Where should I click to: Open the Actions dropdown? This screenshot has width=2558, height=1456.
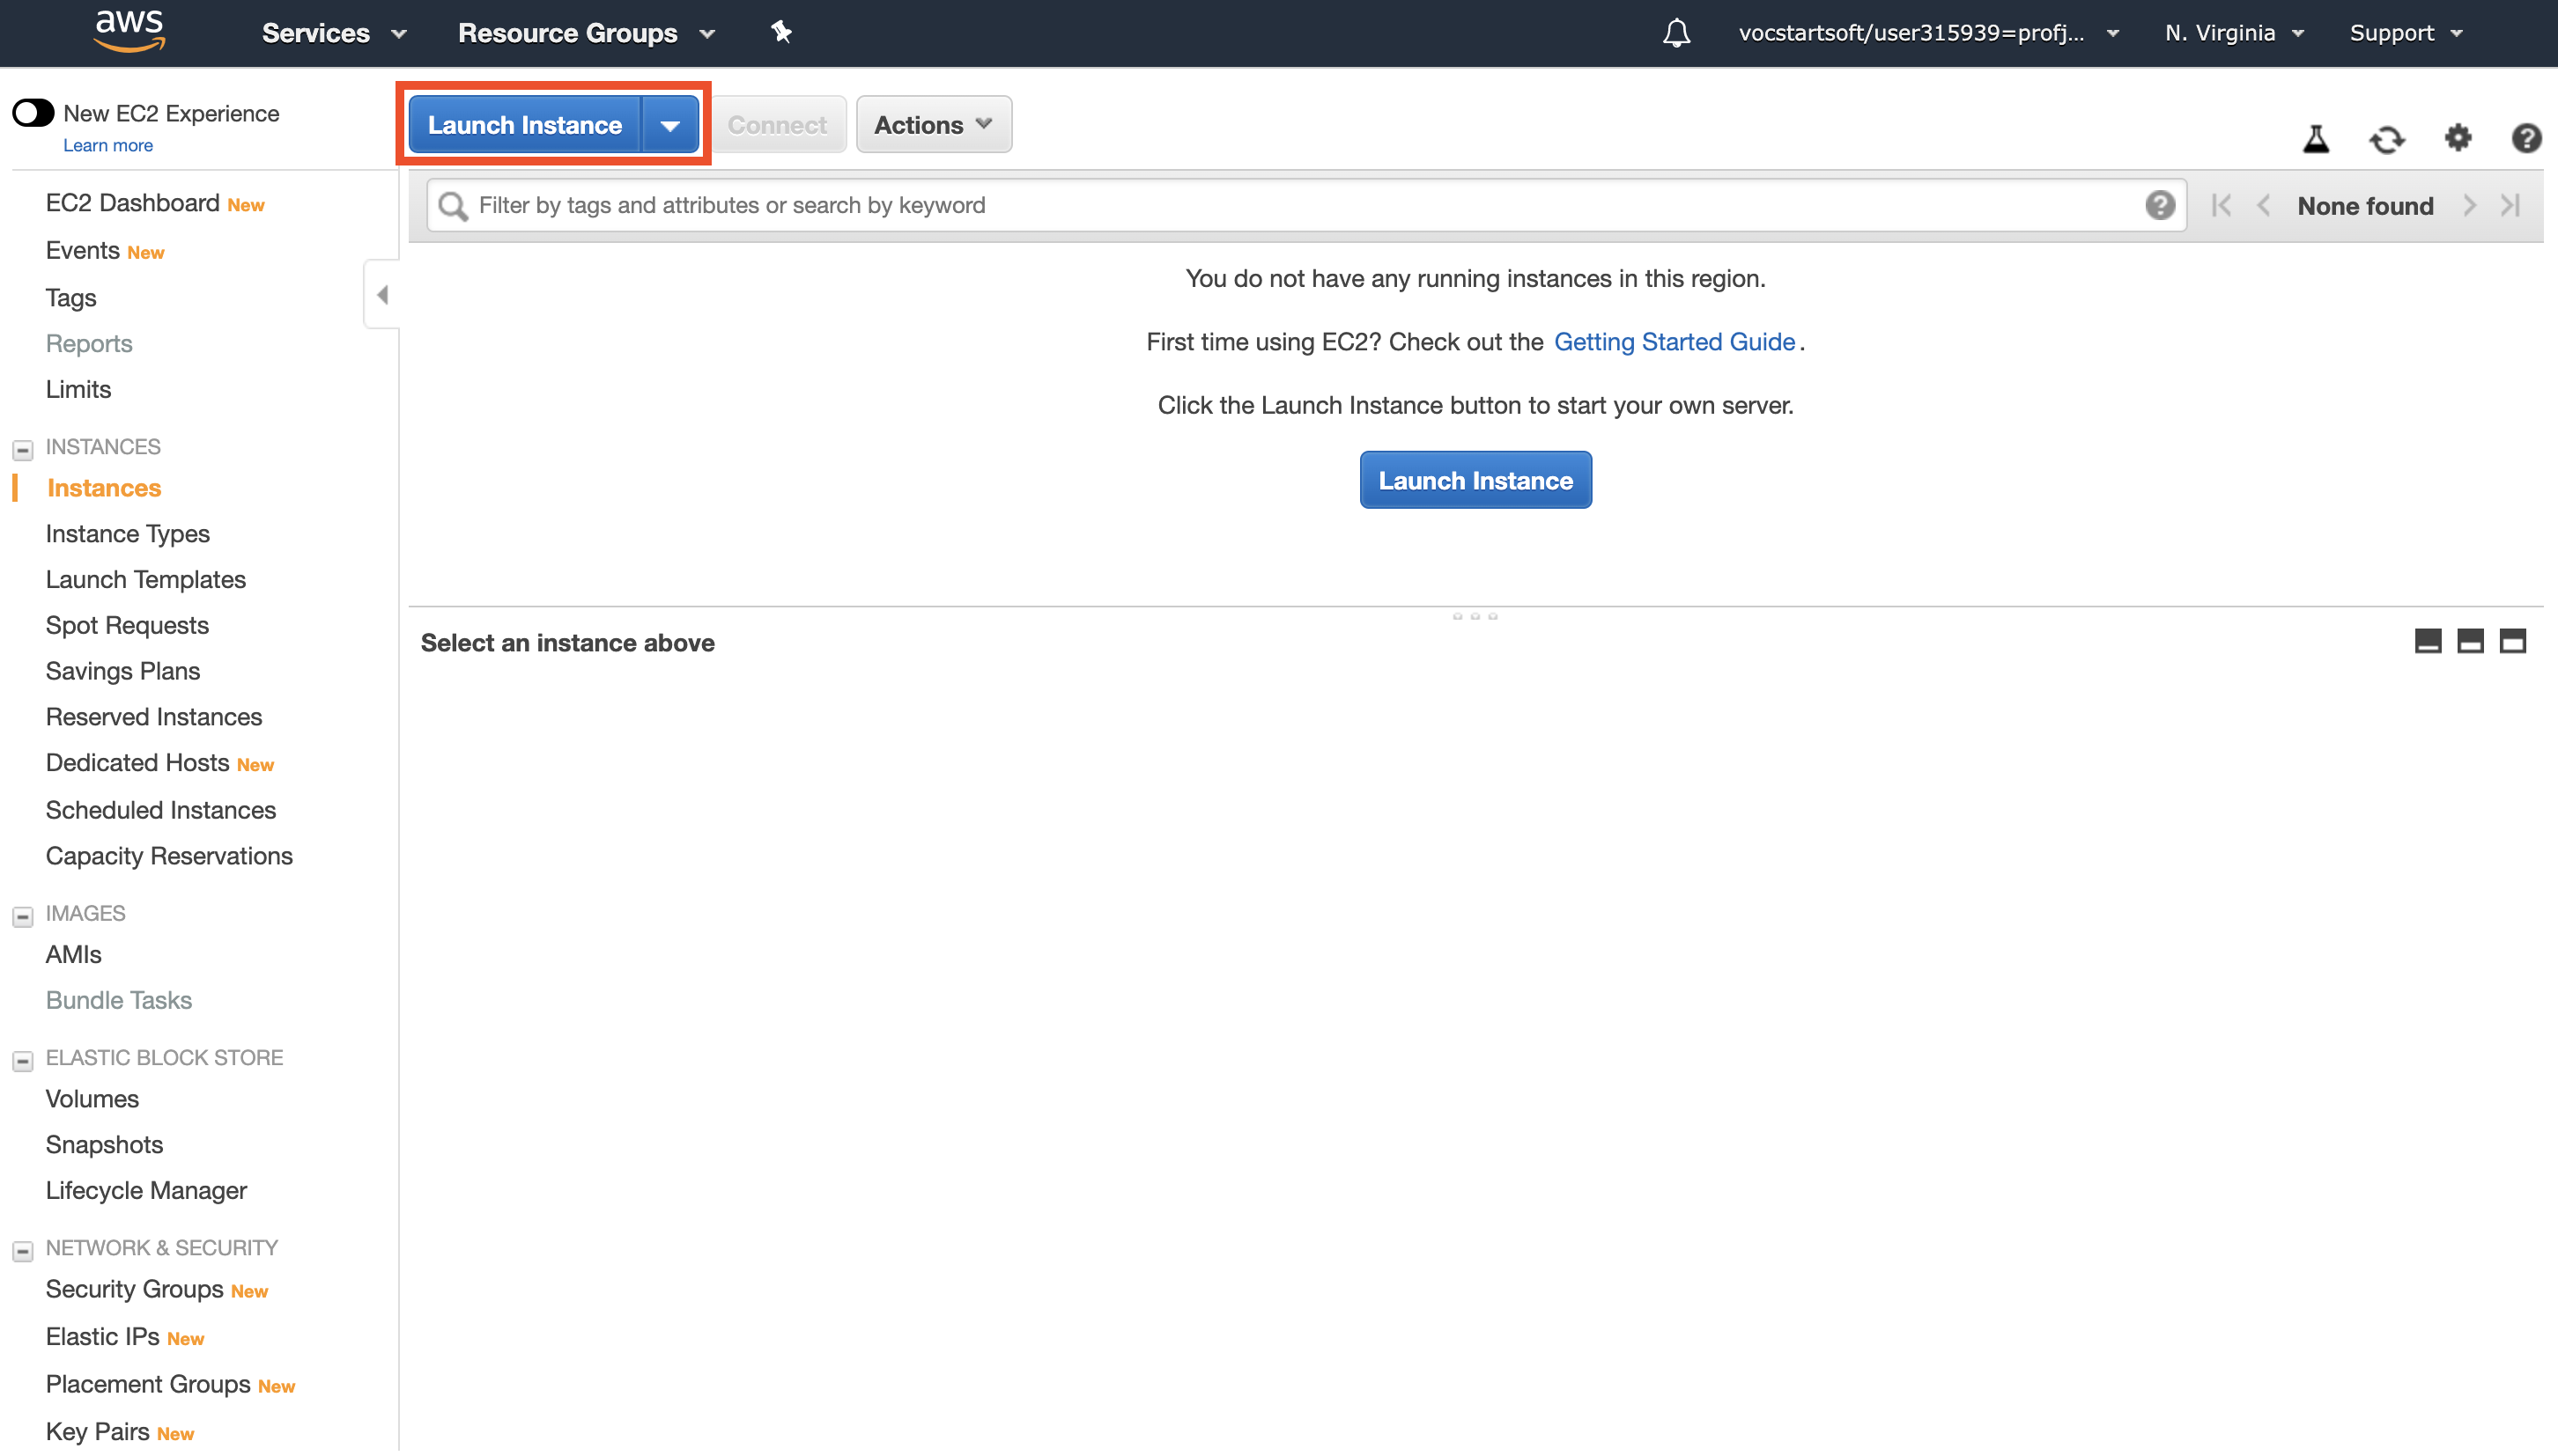pyautogui.click(x=932, y=125)
